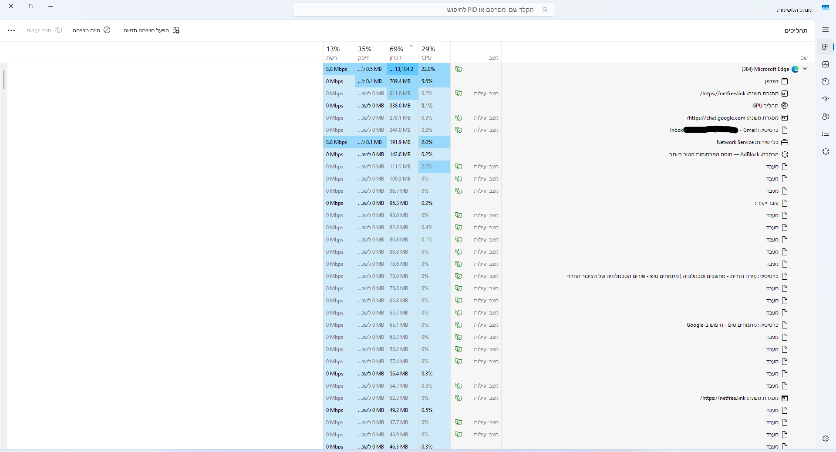Select the netfree.link subframe row with 611.0 MB
This screenshot has width=836, height=452.
coord(569,94)
